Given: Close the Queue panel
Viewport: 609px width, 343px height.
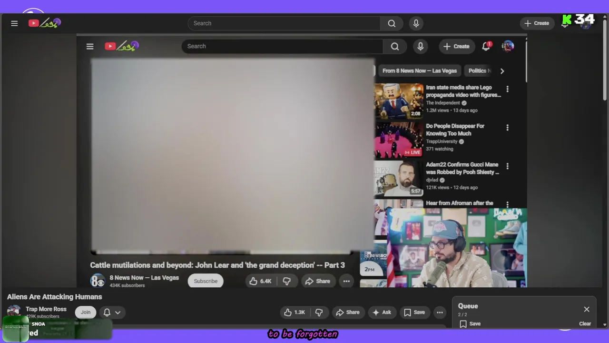Looking at the screenshot, I should click(x=587, y=309).
